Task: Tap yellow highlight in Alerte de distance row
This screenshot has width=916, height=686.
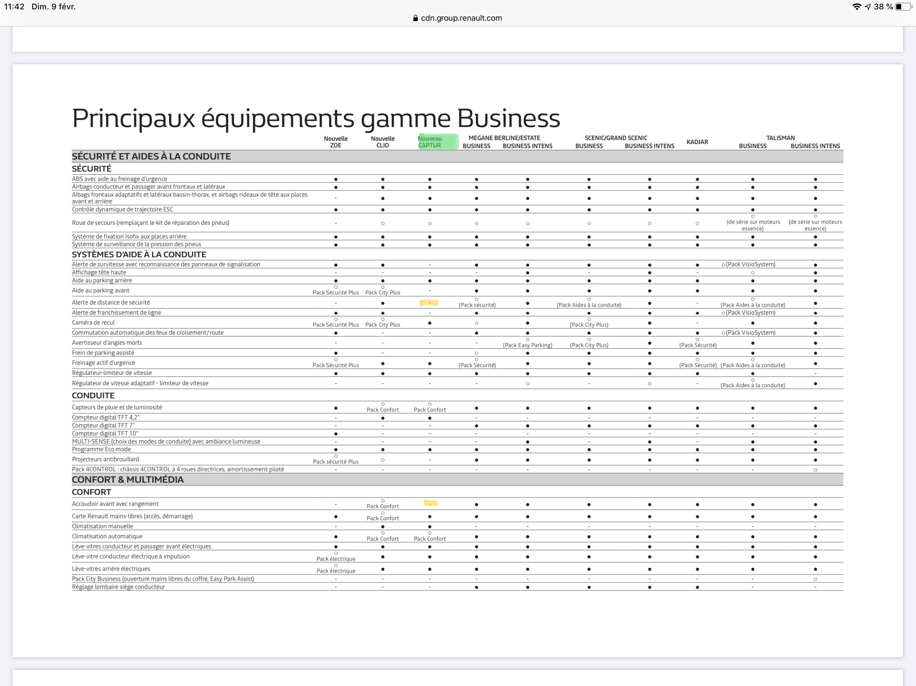Action: click(x=429, y=303)
